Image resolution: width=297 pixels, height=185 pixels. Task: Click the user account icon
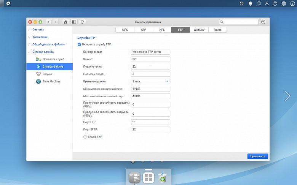[x=267, y=3]
